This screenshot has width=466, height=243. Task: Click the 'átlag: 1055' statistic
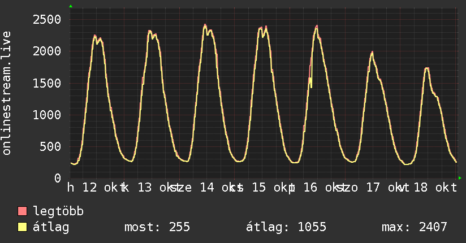(x=286, y=227)
